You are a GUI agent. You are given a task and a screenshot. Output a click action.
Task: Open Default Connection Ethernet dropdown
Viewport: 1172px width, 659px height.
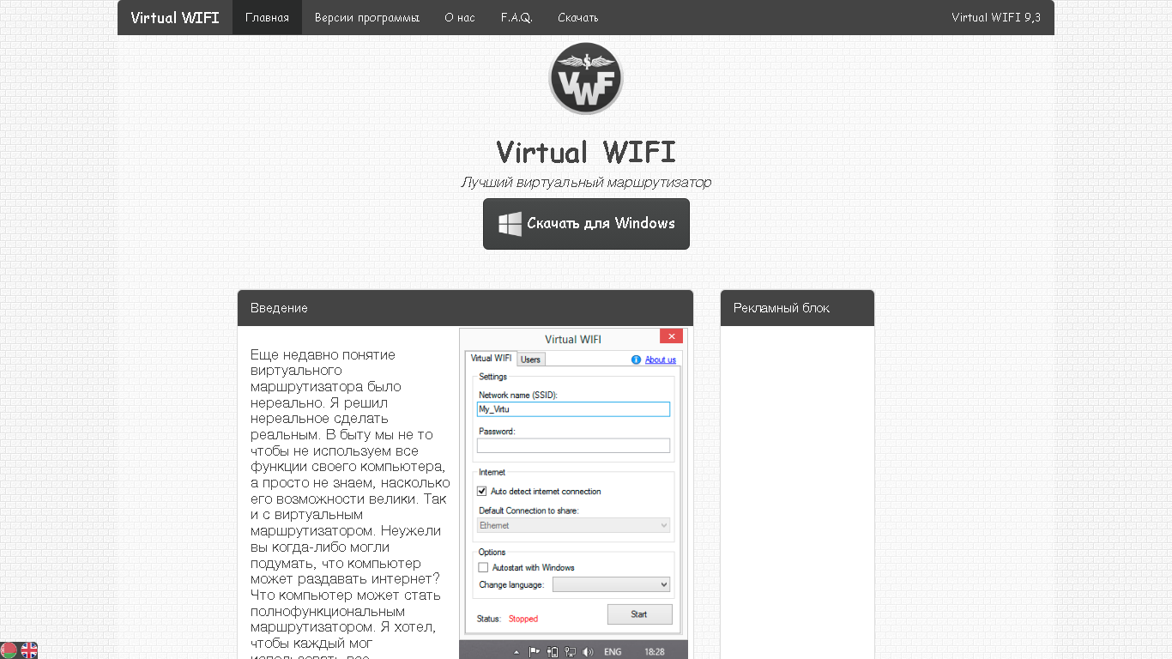coord(573,525)
